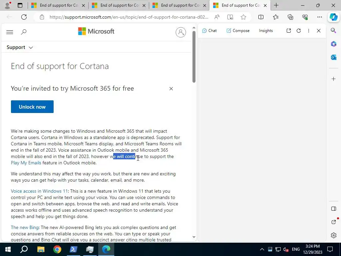The width and height of the screenshot is (341, 256).
Task: Open the Play My Emails link
Action: 26,163
